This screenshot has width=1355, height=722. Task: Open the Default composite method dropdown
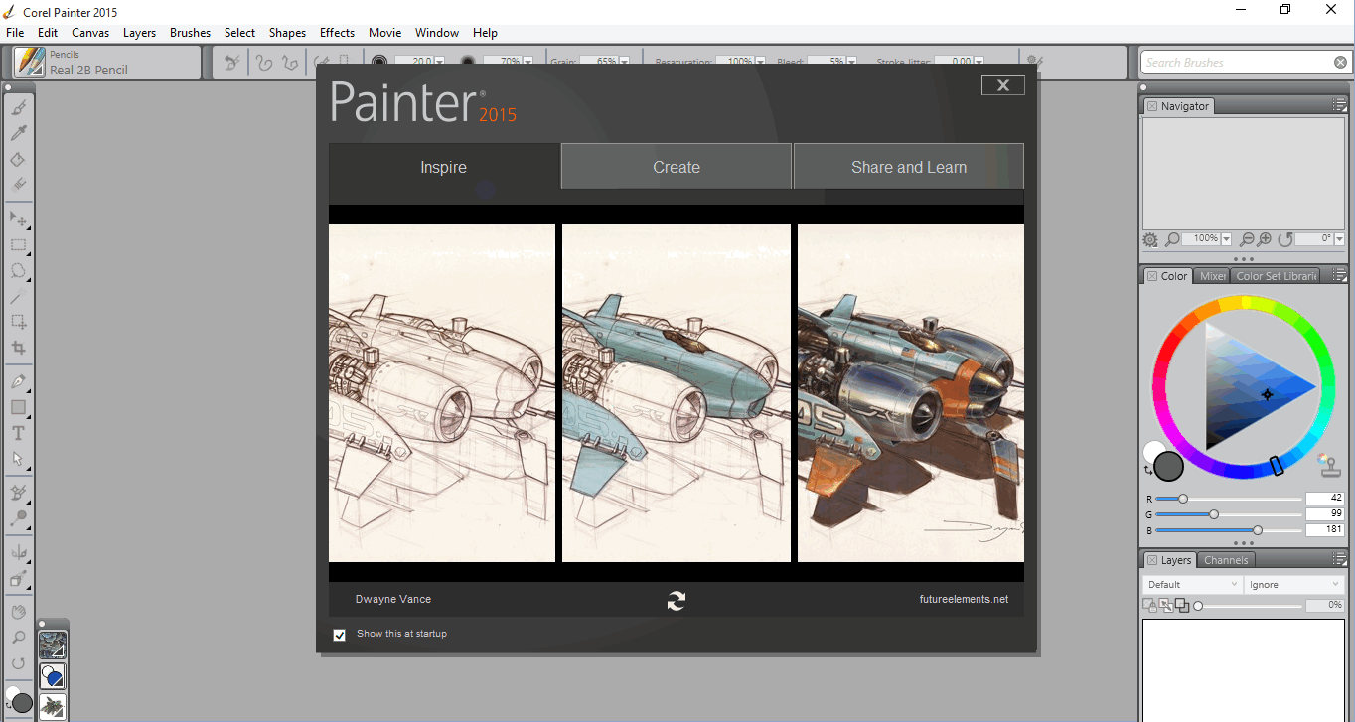1192,585
